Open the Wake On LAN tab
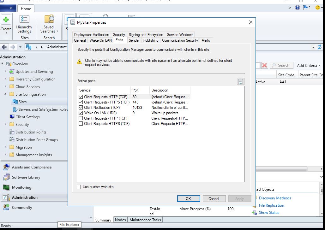 100,40
